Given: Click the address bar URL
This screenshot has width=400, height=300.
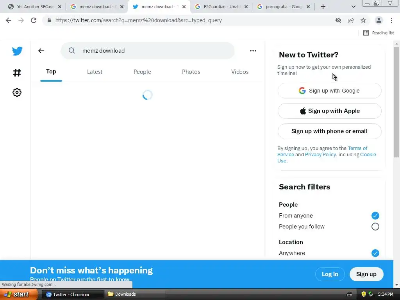Looking at the screenshot, I should 139,20.
